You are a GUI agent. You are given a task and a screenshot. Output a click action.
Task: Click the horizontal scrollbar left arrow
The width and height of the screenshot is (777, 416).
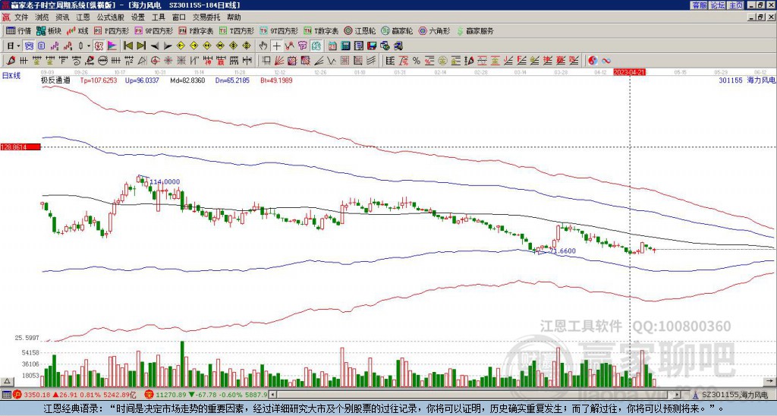[272, 395]
